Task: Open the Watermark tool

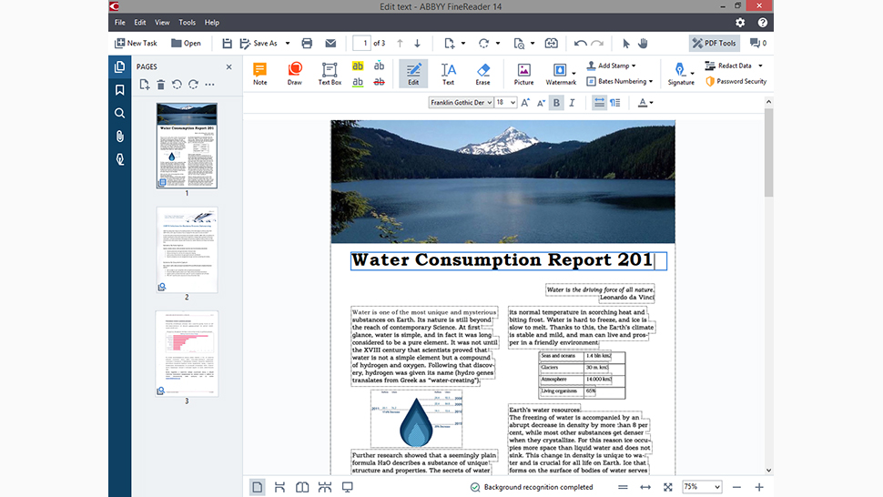Action: [561, 74]
